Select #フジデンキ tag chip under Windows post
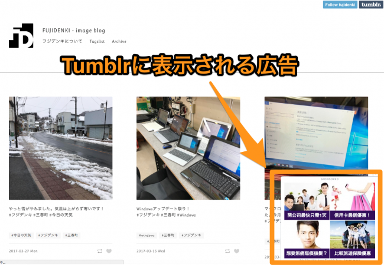This screenshot has height=265, width=384. coord(191,235)
